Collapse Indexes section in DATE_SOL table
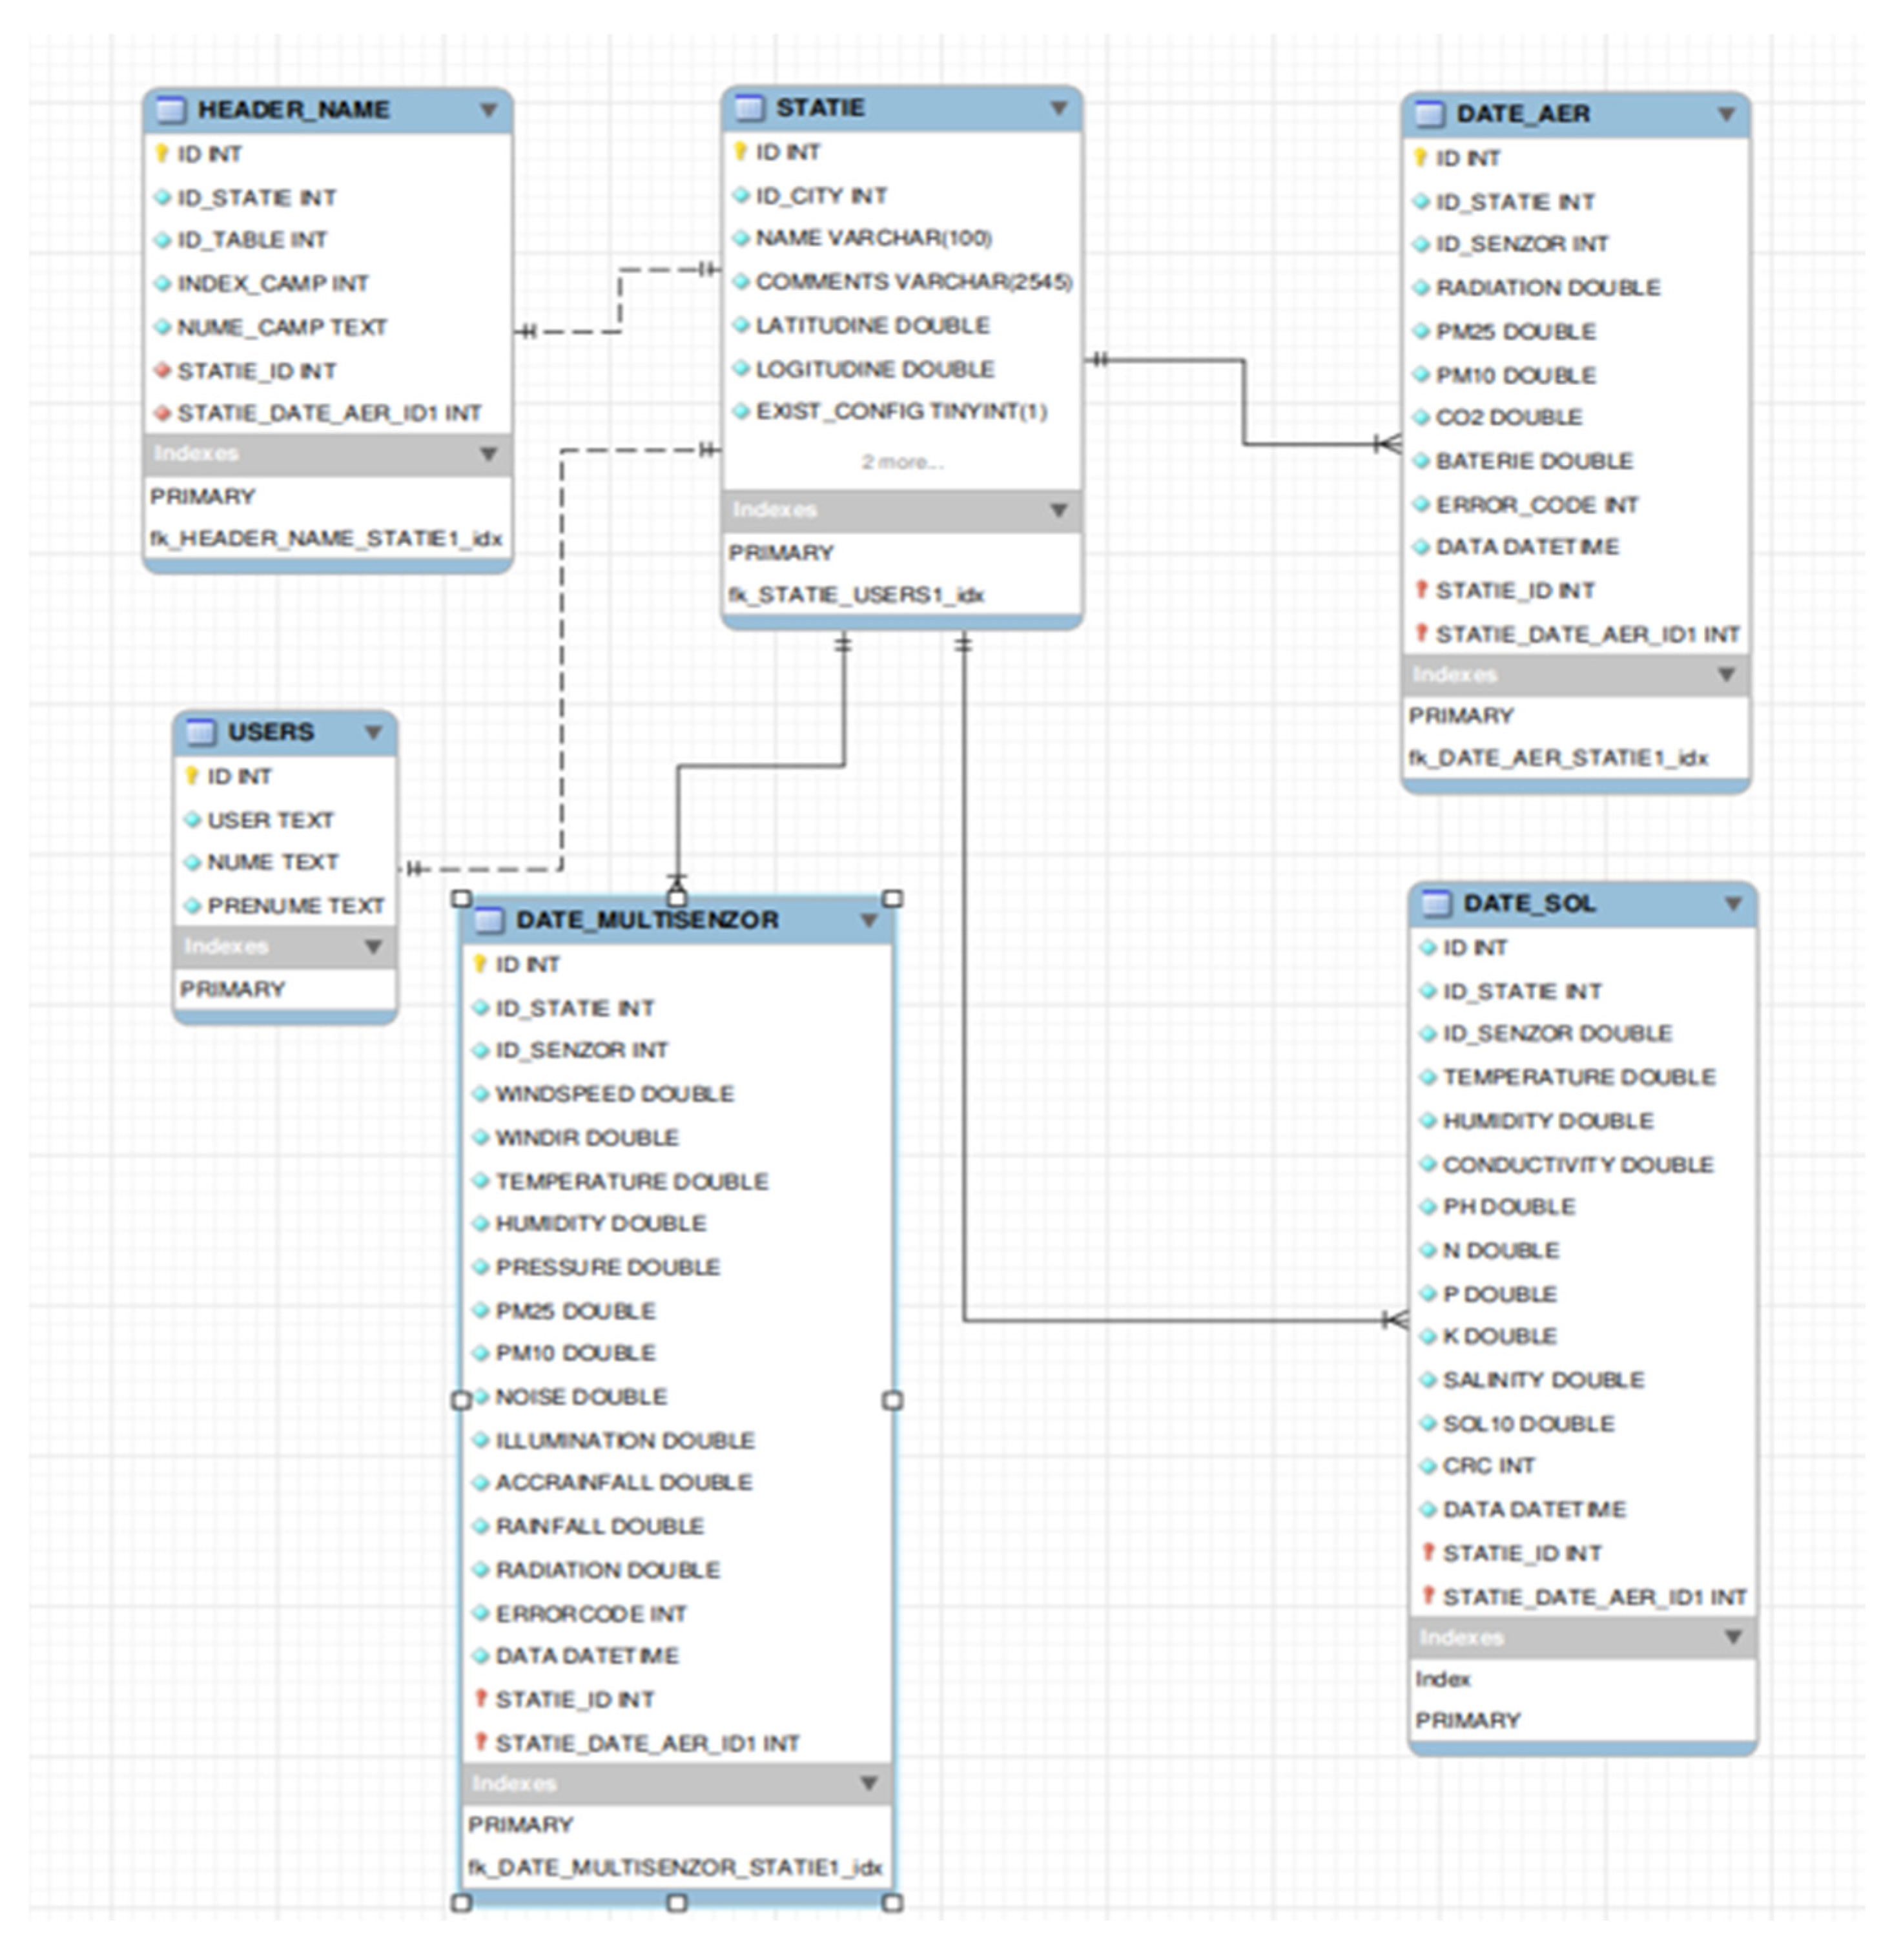Screen dimensions: 1901x1960 point(1733,1637)
